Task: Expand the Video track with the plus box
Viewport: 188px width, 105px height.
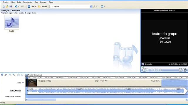Action: point(23,83)
